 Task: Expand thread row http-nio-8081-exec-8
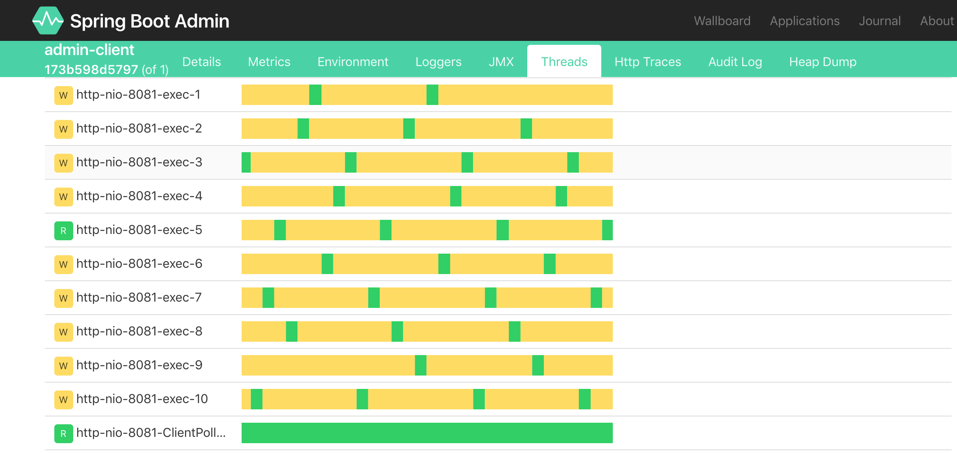pos(498,331)
